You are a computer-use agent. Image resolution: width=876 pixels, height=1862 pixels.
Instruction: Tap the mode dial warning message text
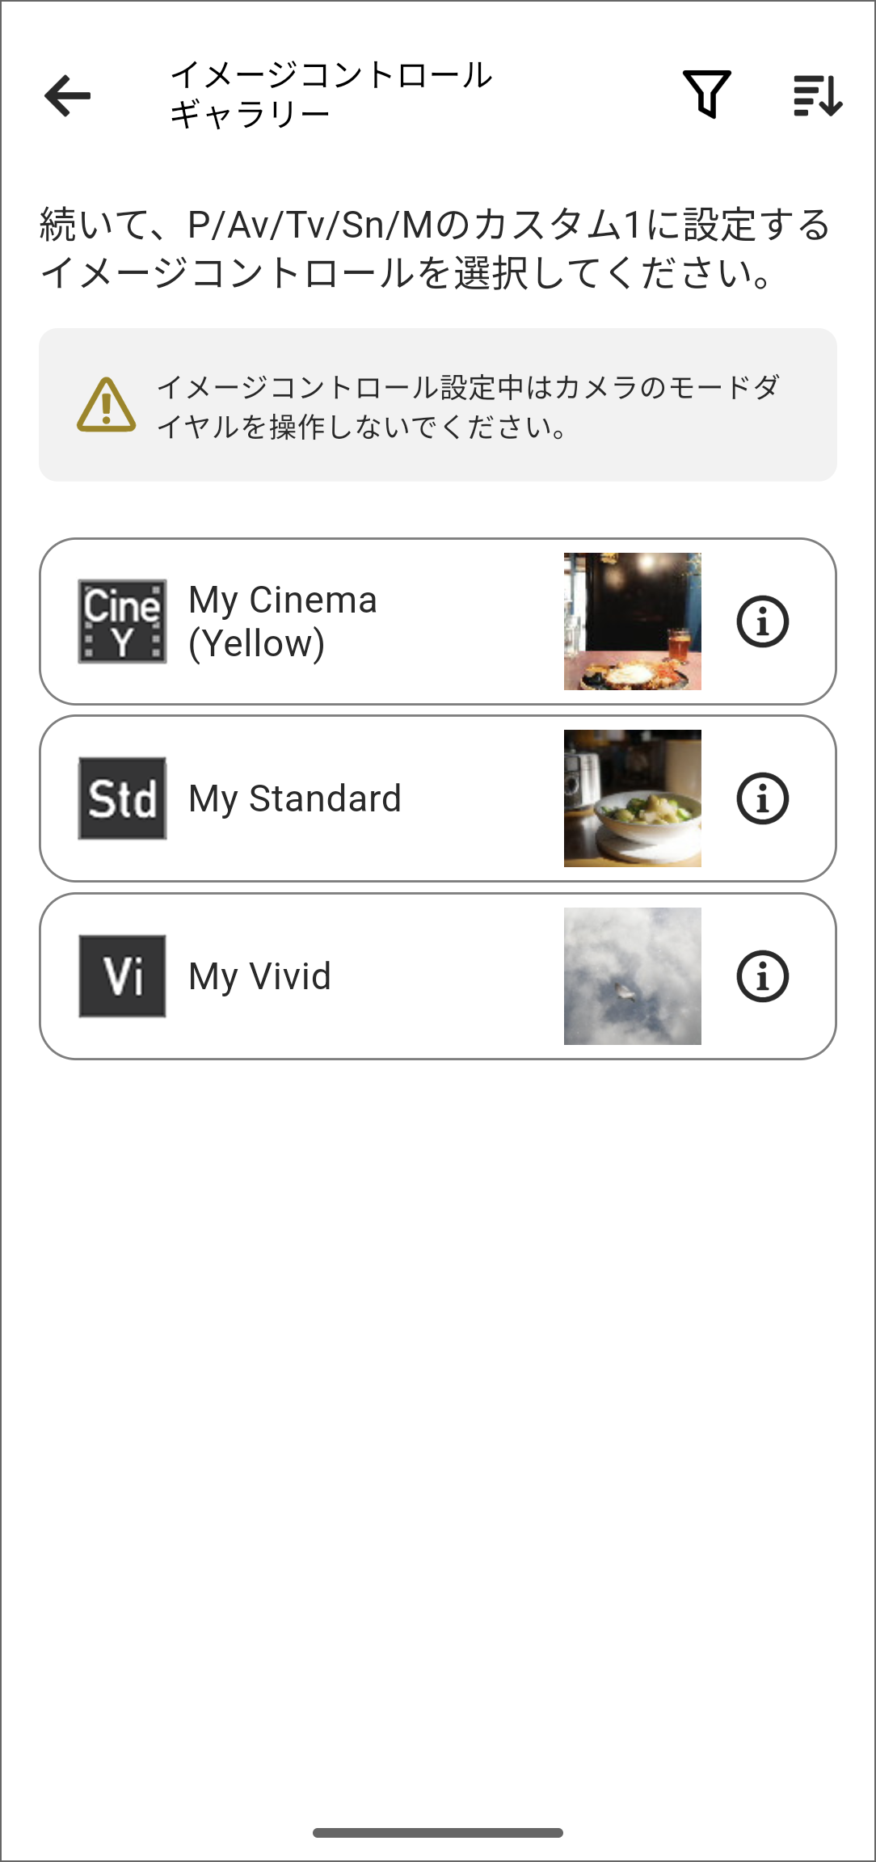pyautogui.click(x=469, y=407)
